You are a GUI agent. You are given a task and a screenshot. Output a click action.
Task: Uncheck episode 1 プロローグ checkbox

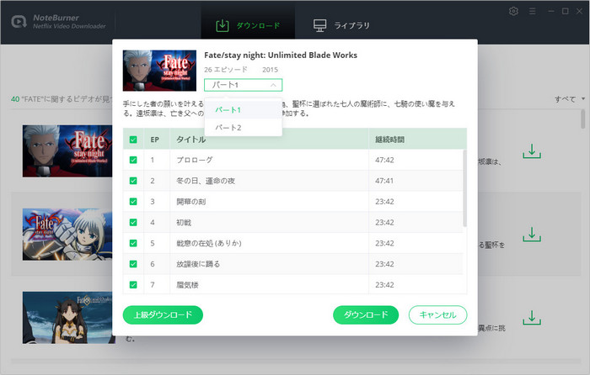133,160
